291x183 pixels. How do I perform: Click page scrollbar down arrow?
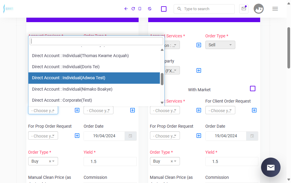pyautogui.click(x=289, y=179)
